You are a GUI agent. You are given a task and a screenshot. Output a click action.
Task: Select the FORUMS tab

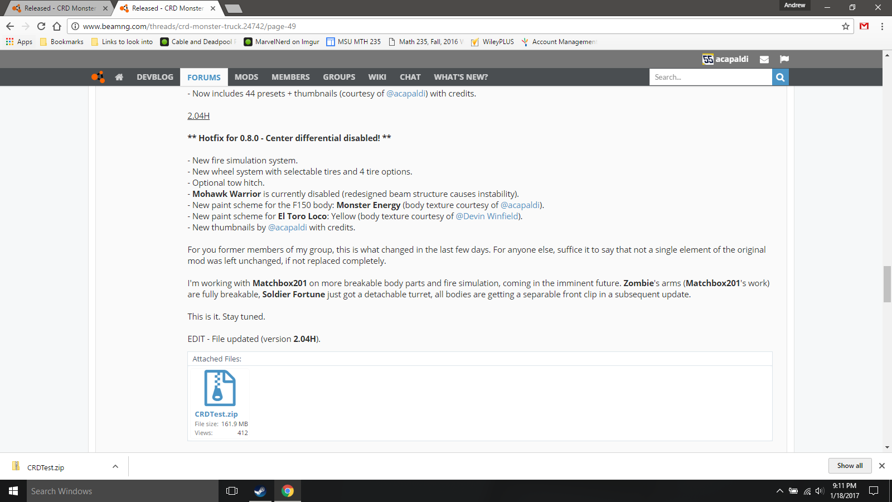click(x=204, y=78)
